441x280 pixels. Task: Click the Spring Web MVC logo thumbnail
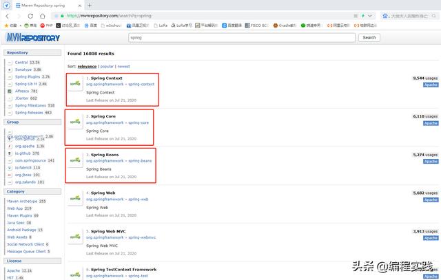pyautogui.click(x=75, y=237)
